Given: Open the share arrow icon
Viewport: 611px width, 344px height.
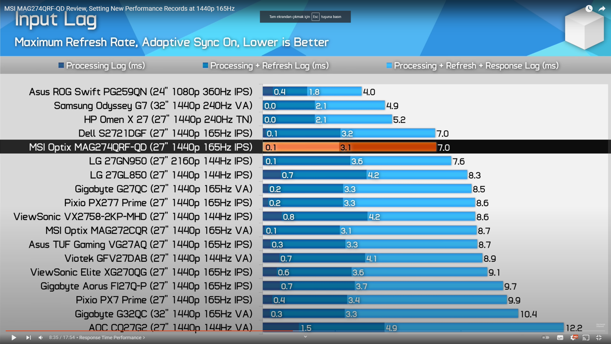Looking at the screenshot, I should click(601, 9).
